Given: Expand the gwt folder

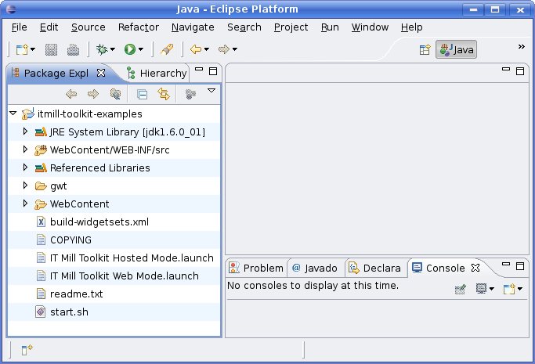Looking at the screenshot, I should point(25,186).
